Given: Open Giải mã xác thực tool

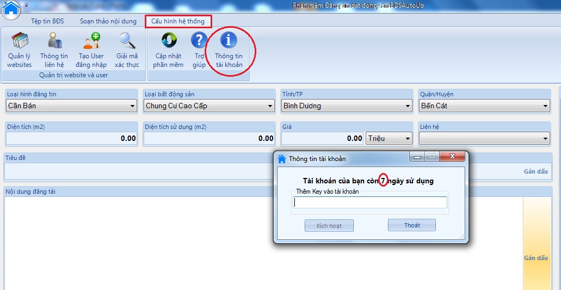Looking at the screenshot, I should point(127,50).
